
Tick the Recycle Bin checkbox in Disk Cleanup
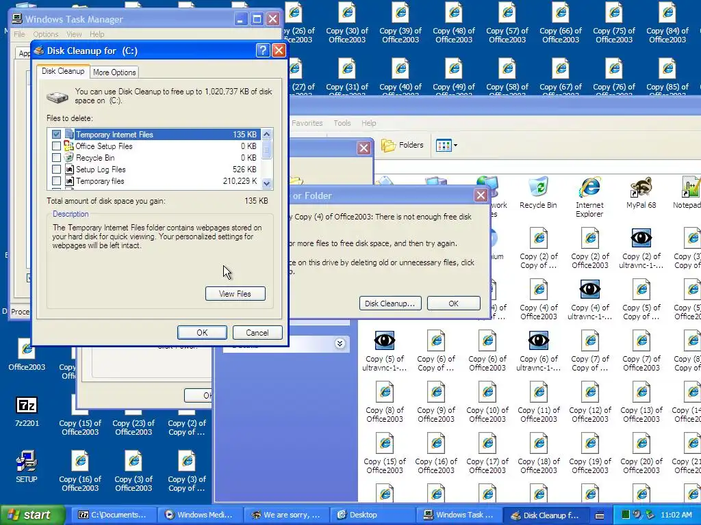(56, 158)
